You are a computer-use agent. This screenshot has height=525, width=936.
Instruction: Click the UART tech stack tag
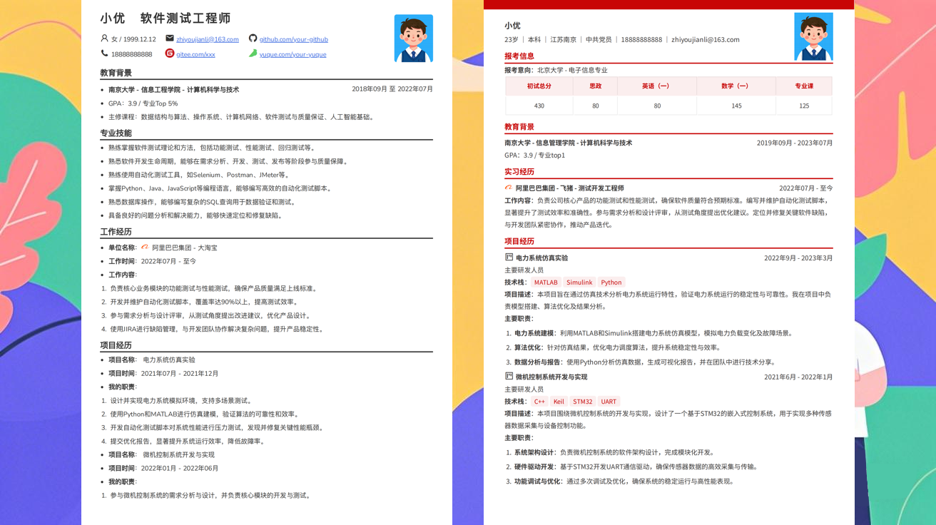609,402
